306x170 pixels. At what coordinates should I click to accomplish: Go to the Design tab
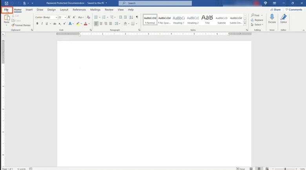(51, 10)
